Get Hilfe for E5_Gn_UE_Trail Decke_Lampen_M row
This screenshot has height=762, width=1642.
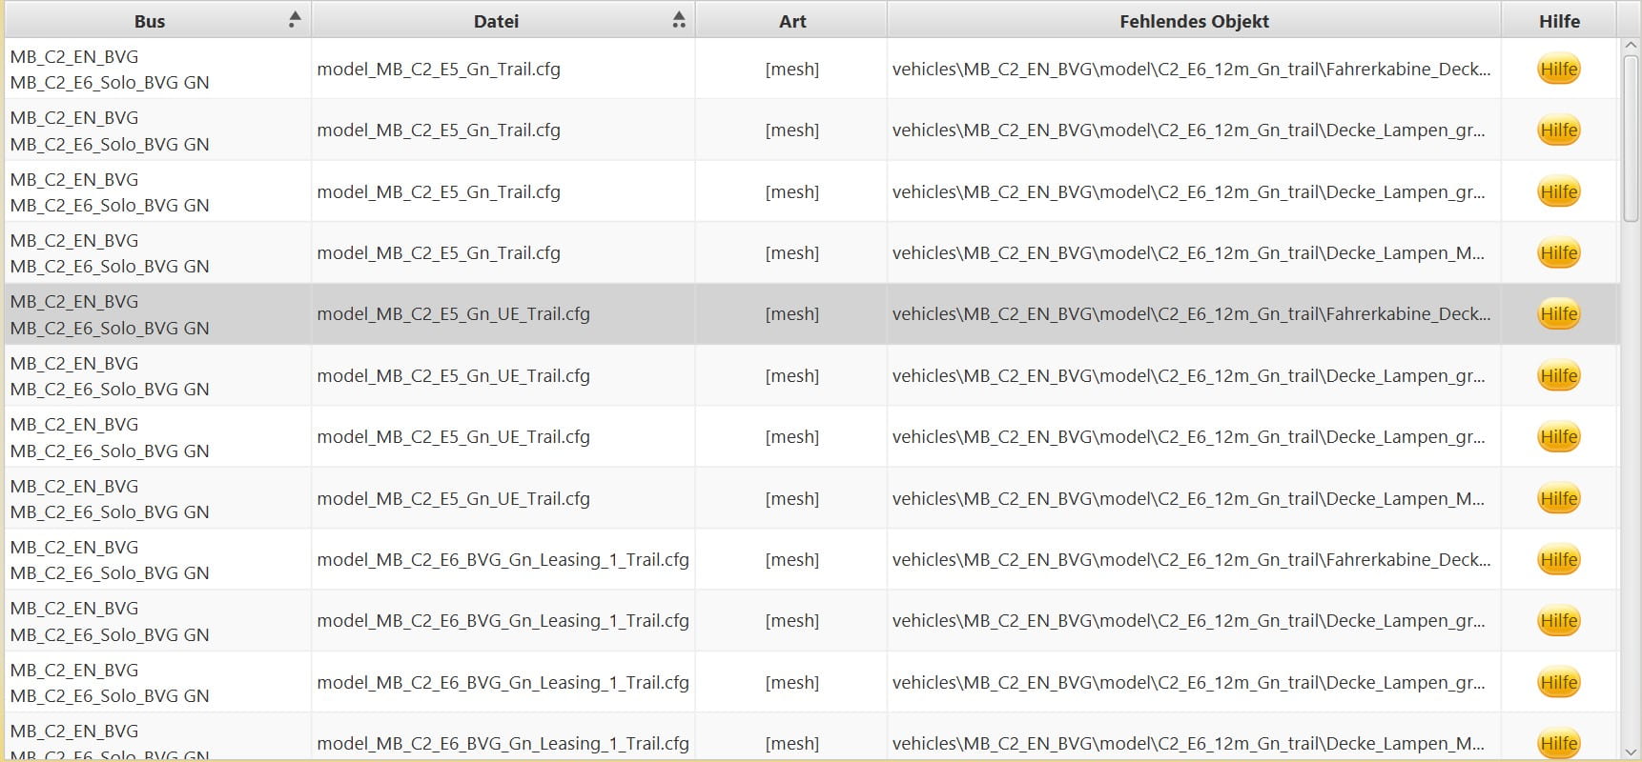click(1558, 499)
